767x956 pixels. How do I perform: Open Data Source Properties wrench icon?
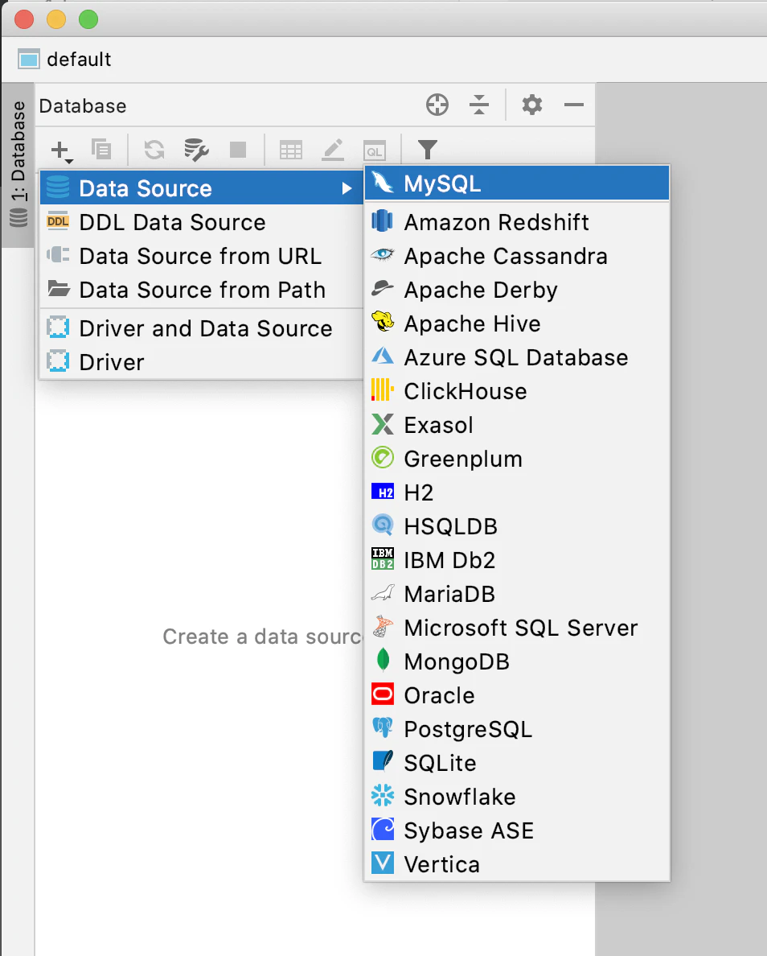click(x=196, y=150)
